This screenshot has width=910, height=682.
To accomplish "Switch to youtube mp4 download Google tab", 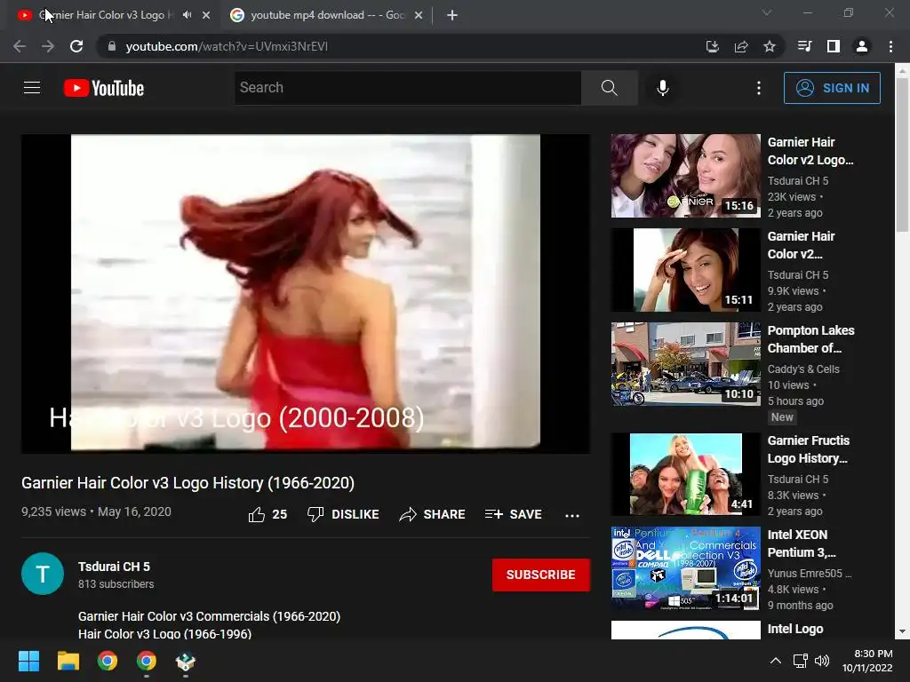I will (328, 15).
